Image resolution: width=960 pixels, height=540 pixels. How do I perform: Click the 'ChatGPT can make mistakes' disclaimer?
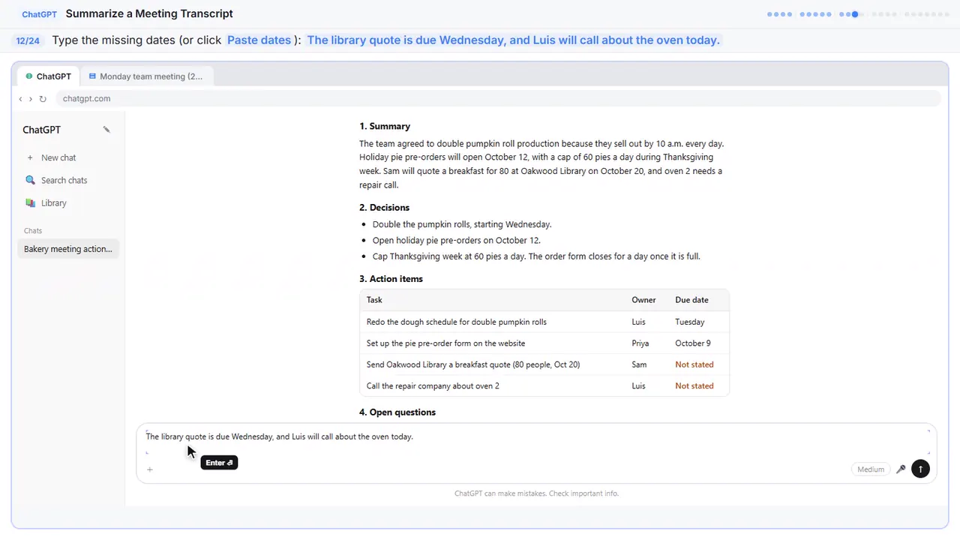coord(536,493)
